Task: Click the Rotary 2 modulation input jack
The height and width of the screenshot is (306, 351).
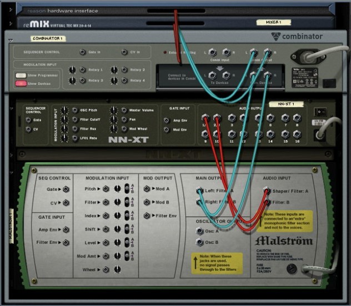Action: click(x=124, y=70)
